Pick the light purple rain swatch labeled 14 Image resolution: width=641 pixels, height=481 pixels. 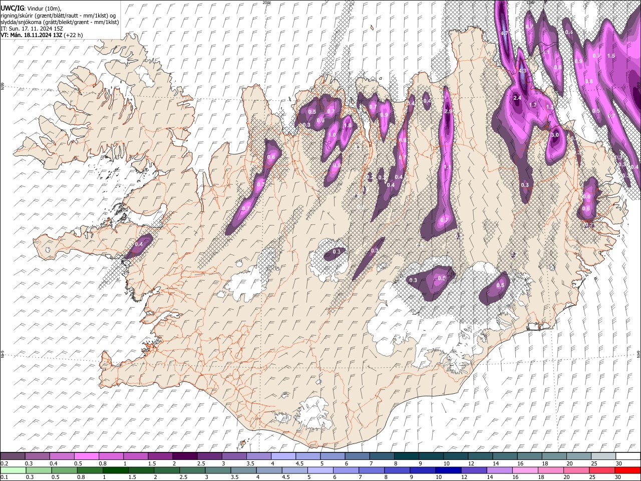point(499,470)
